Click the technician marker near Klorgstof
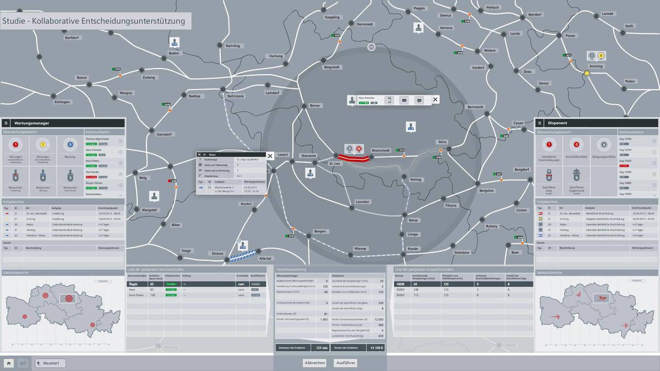This screenshot has width=660, height=371. (x=154, y=196)
